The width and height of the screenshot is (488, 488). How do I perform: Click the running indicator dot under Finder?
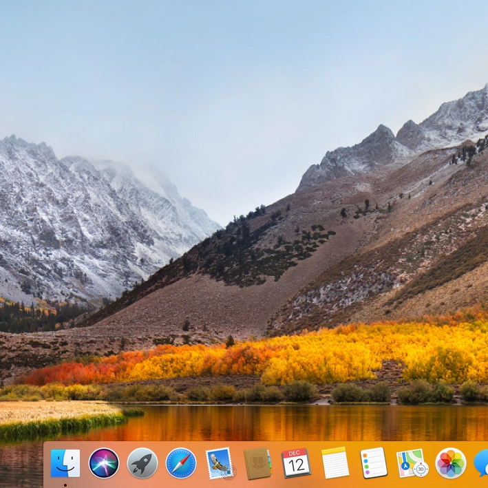(x=65, y=485)
